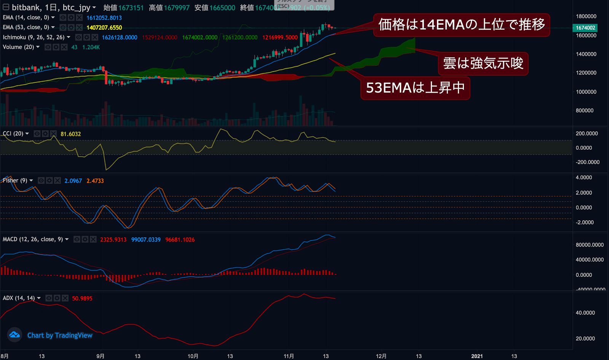The width and height of the screenshot is (609, 360).
Task: Toggle visibility of the Ichimoku cloud
Action: click(x=78, y=38)
